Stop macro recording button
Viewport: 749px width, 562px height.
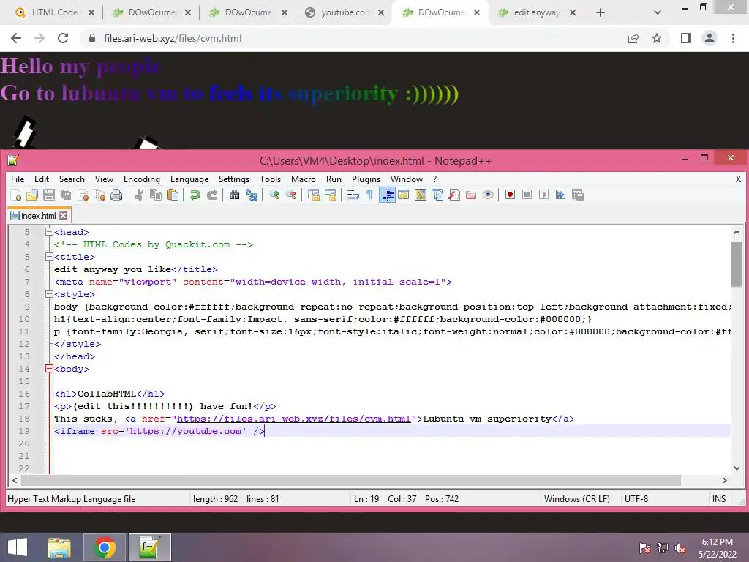click(527, 195)
